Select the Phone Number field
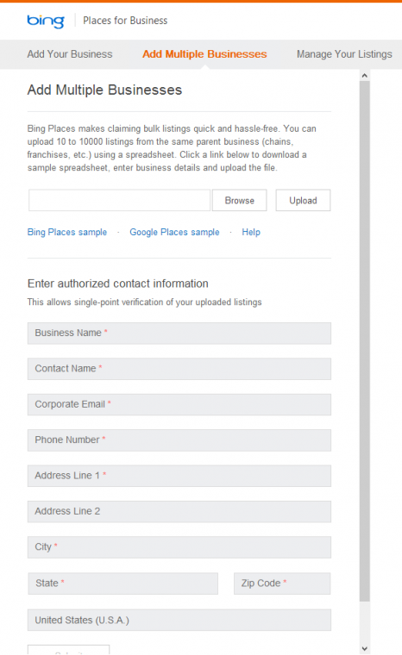This screenshot has width=402, height=655. click(x=179, y=440)
